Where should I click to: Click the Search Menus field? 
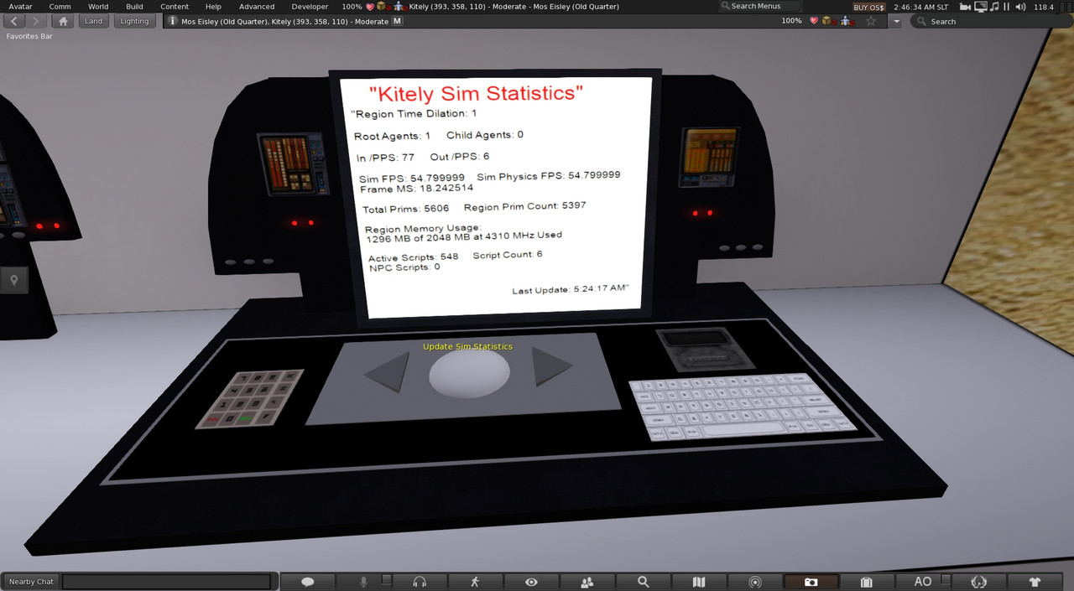760,7
